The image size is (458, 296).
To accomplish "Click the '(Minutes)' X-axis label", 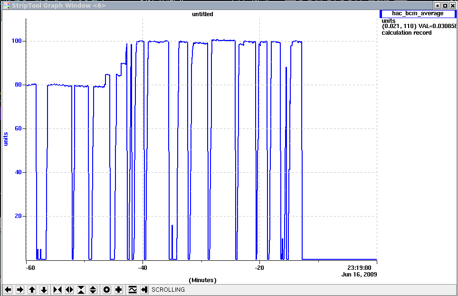I will pyautogui.click(x=203, y=280).
